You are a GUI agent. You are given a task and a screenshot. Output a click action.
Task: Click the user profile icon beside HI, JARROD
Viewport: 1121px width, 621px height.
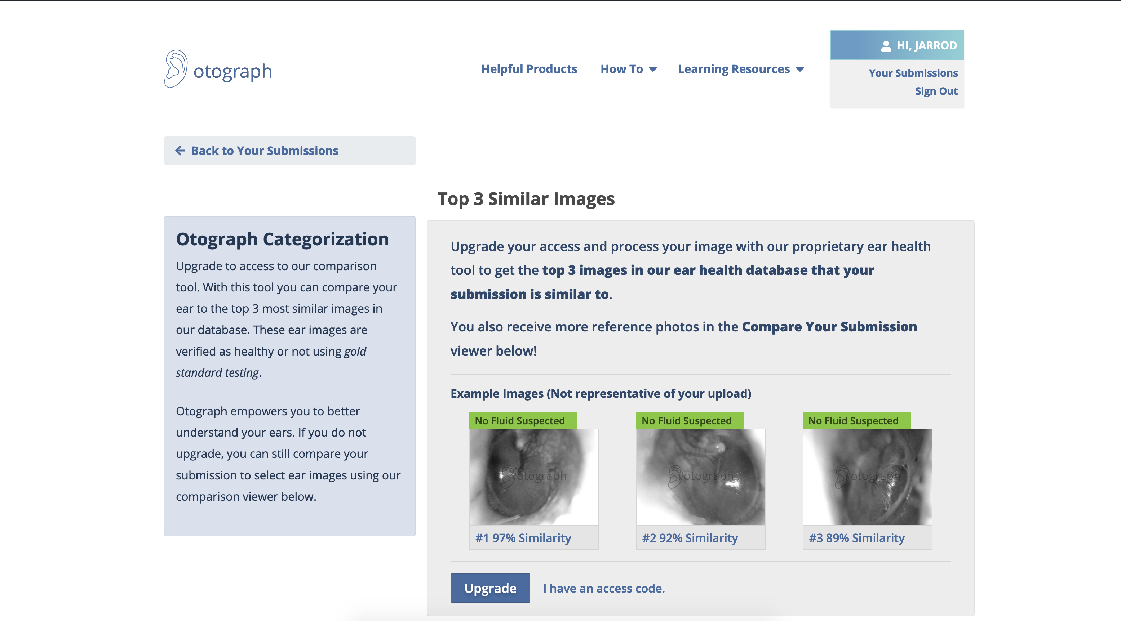[886, 46]
